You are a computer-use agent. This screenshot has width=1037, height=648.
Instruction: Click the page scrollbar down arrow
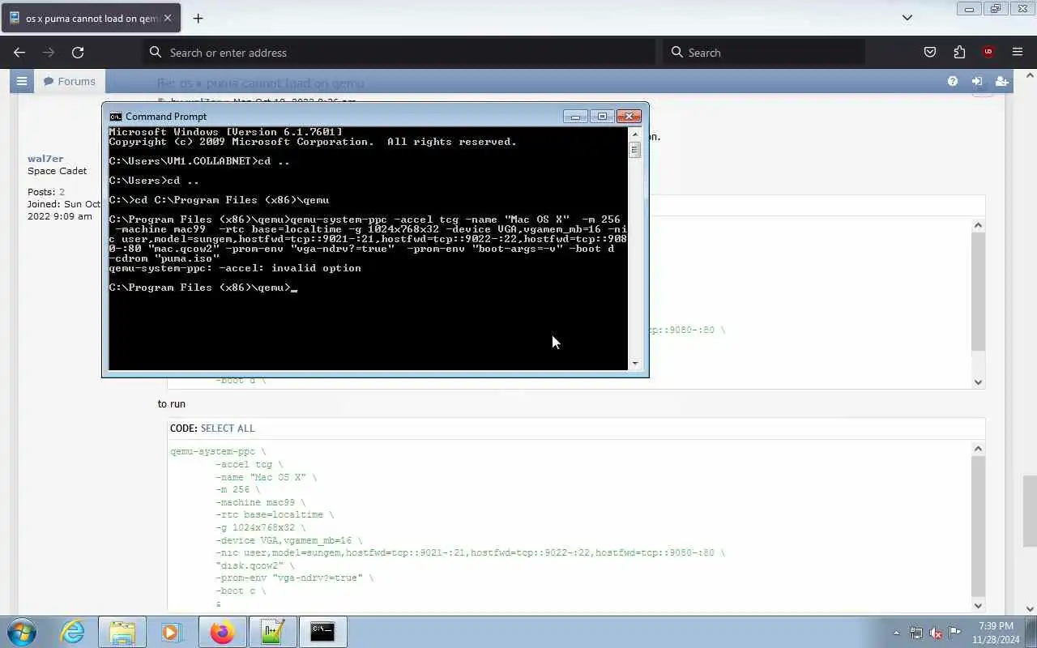click(x=1030, y=608)
